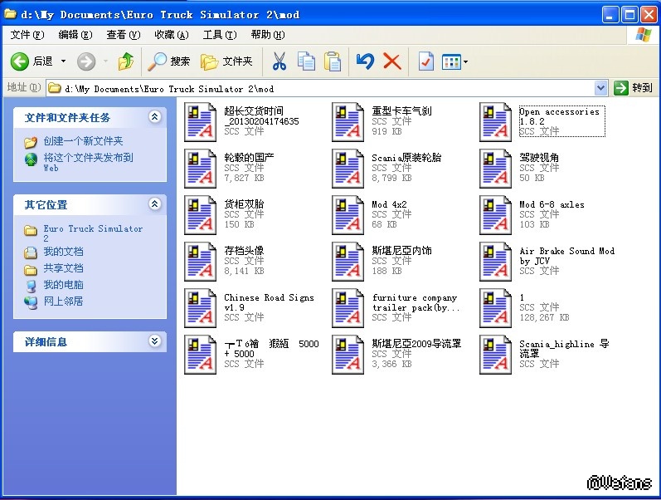Click the Copy toolbar icon
661x500 pixels.
click(306, 61)
